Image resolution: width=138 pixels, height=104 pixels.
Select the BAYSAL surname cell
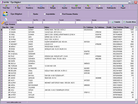tap(36, 76)
